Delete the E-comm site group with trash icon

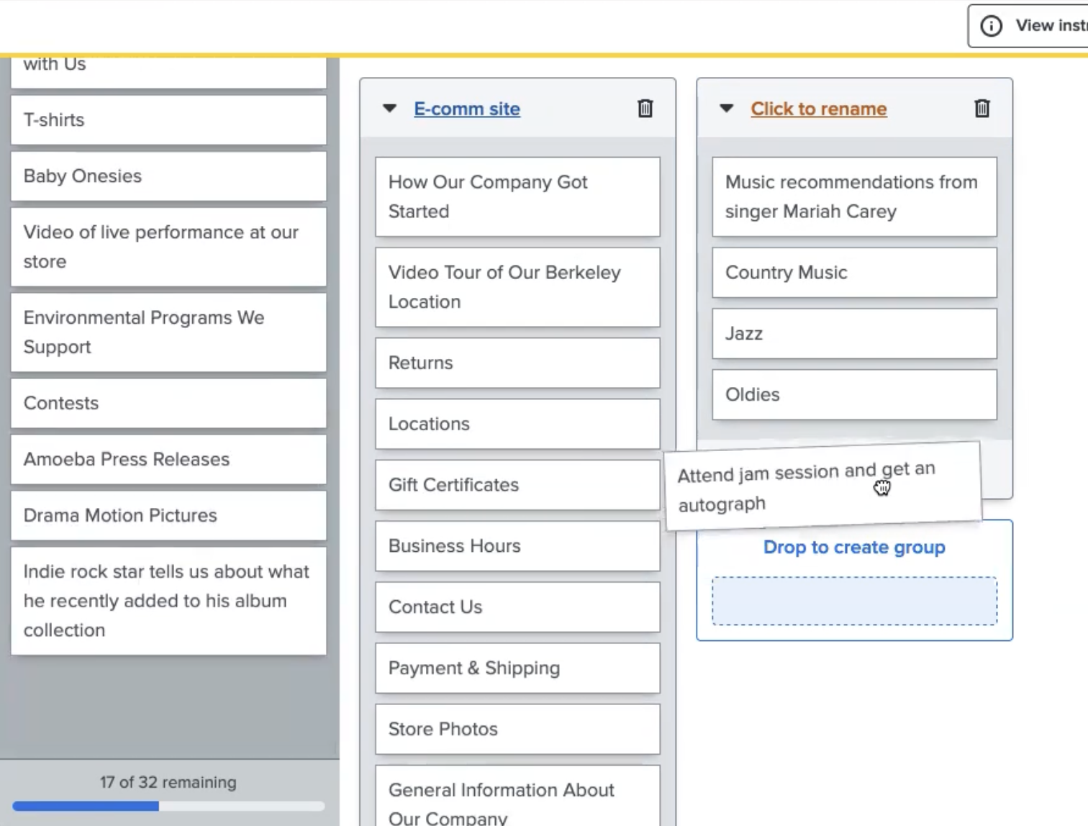(x=645, y=109)
